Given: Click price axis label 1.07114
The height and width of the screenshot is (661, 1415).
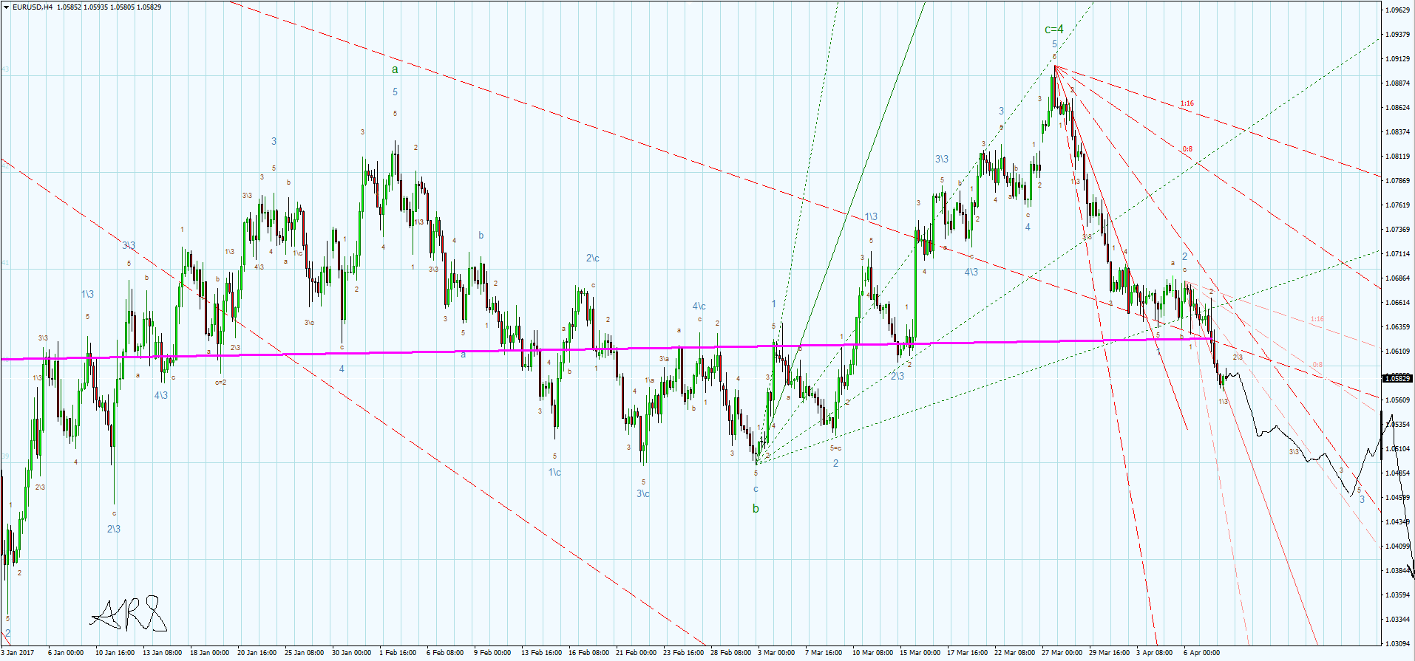Looking at the screenshot, I should tap(1398, 254).
